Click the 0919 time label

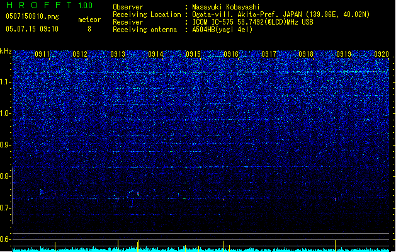point(344,54)
